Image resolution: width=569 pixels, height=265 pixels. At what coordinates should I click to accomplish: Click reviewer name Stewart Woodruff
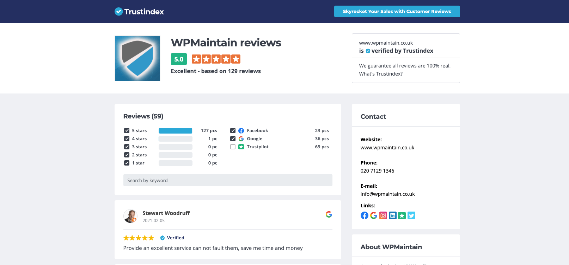point(166,213)
